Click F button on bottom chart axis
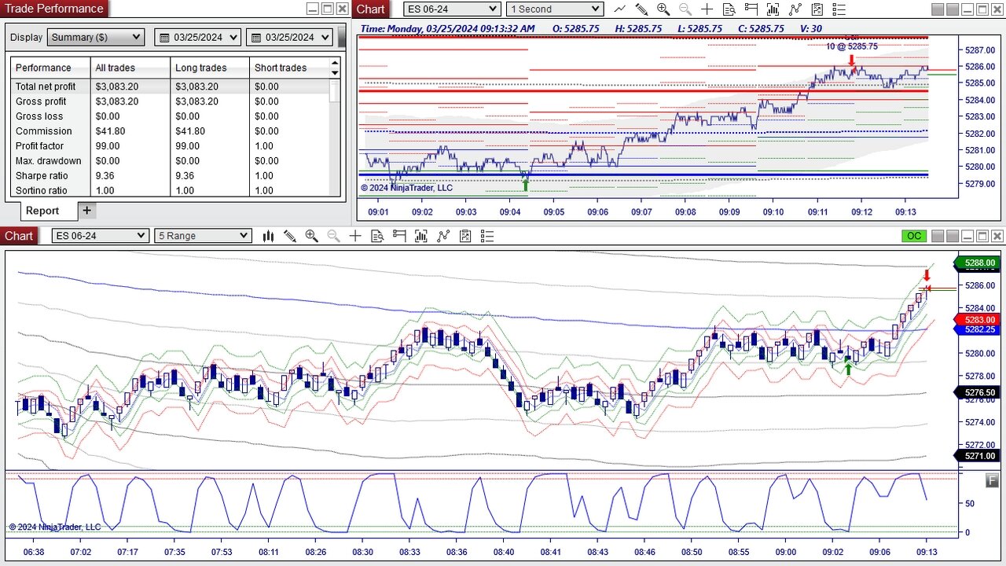The height and width of the screenshot is (566, 1006). (x=992, y=480)
